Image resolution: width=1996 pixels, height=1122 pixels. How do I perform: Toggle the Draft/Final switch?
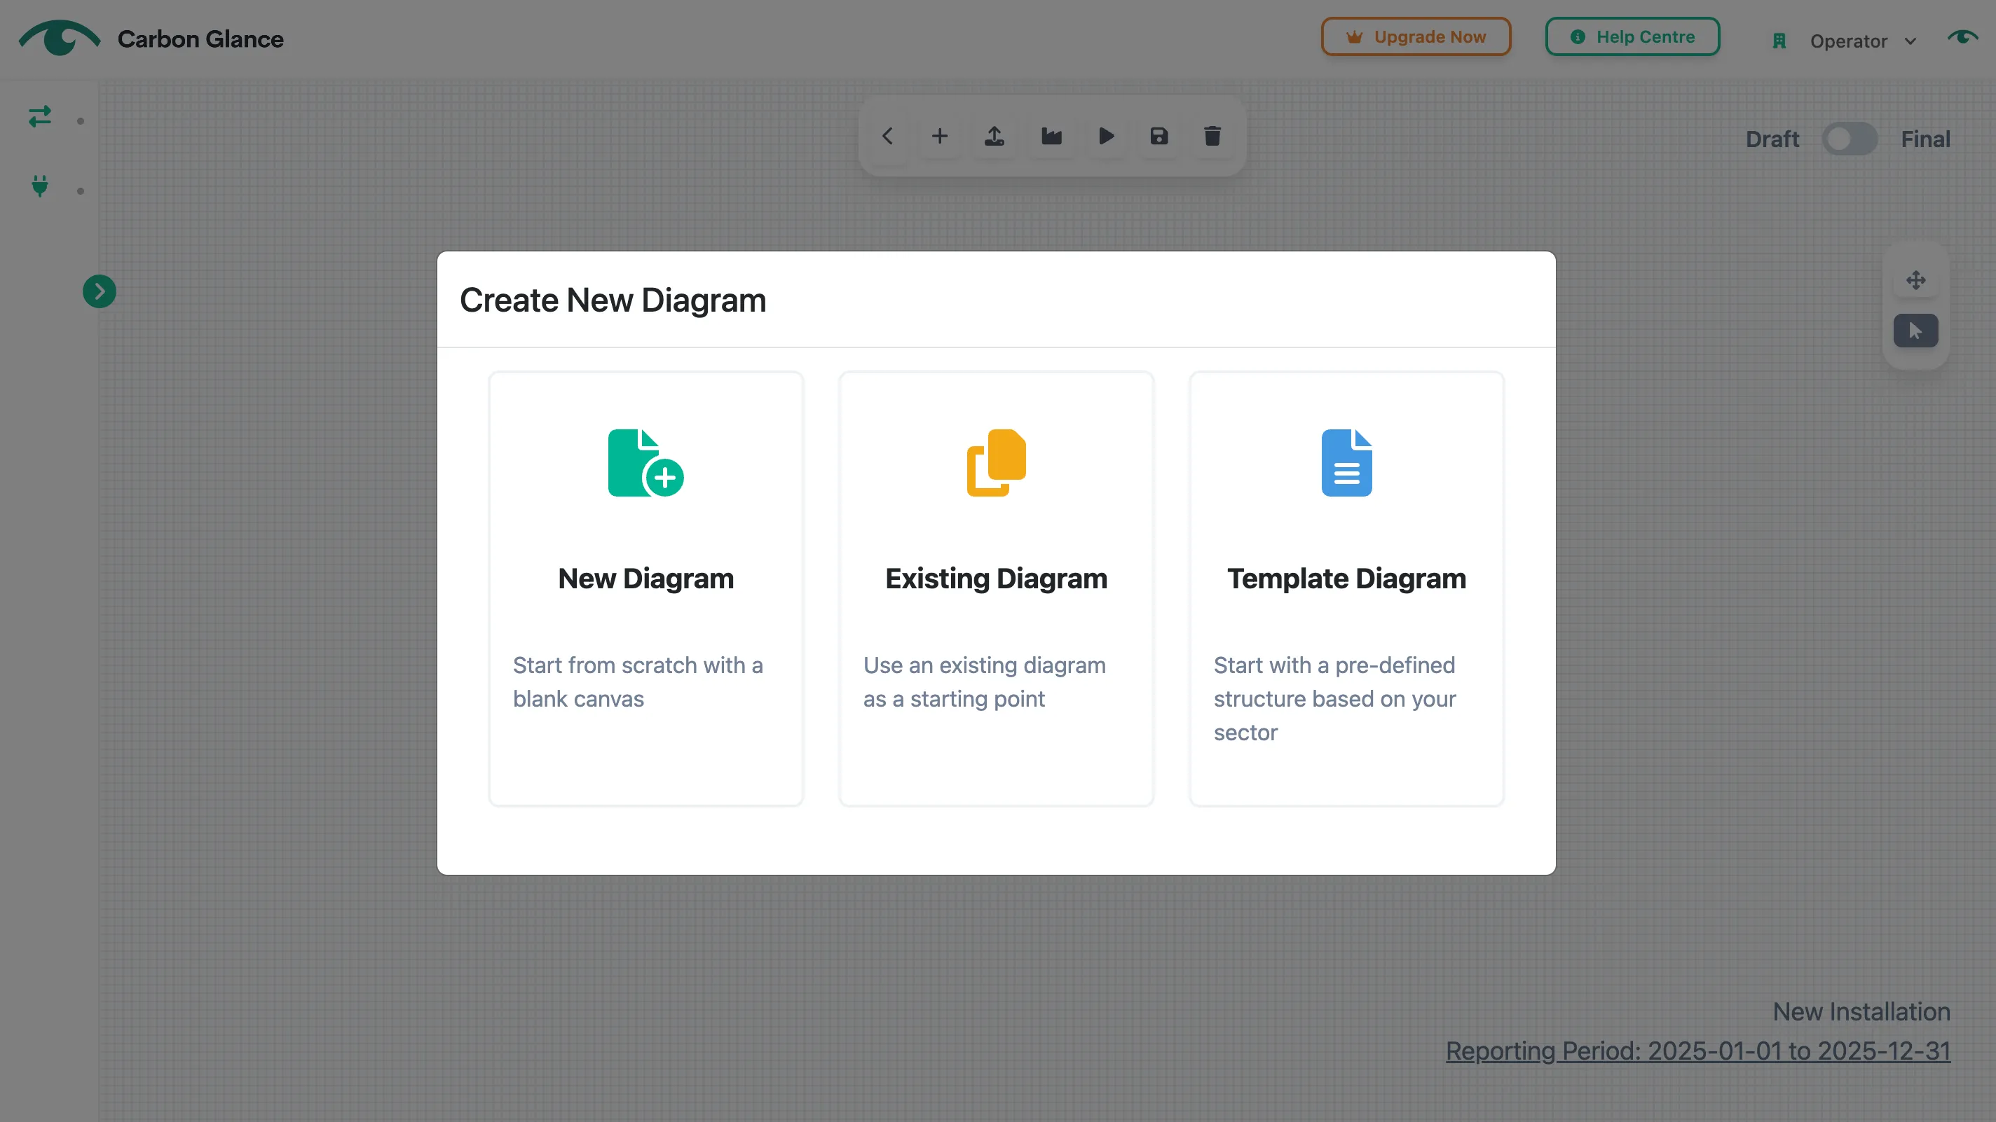click(1850, 139)
